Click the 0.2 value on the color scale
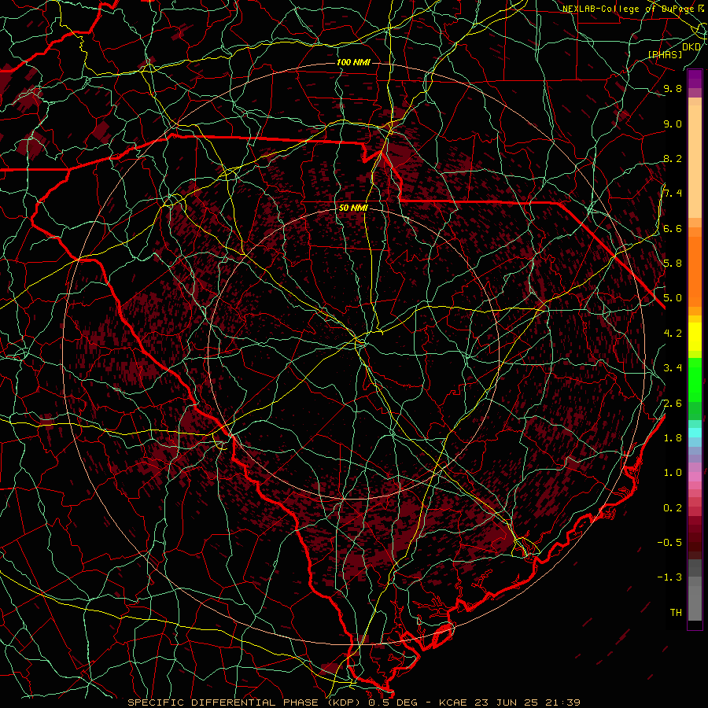The image size is (708, 708). point(673,508)
